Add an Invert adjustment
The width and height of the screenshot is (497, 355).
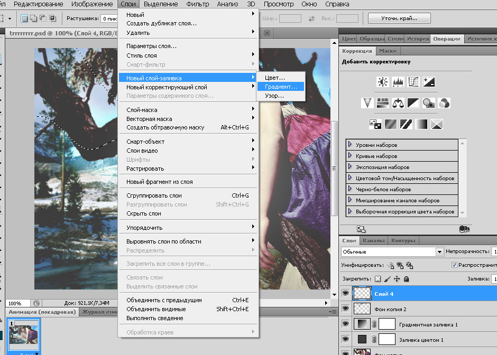[375, 124]
